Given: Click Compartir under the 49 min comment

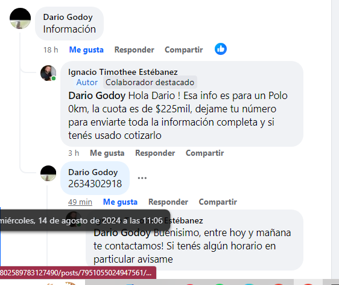Looking at the screenshot, I should tap(218, 202).
